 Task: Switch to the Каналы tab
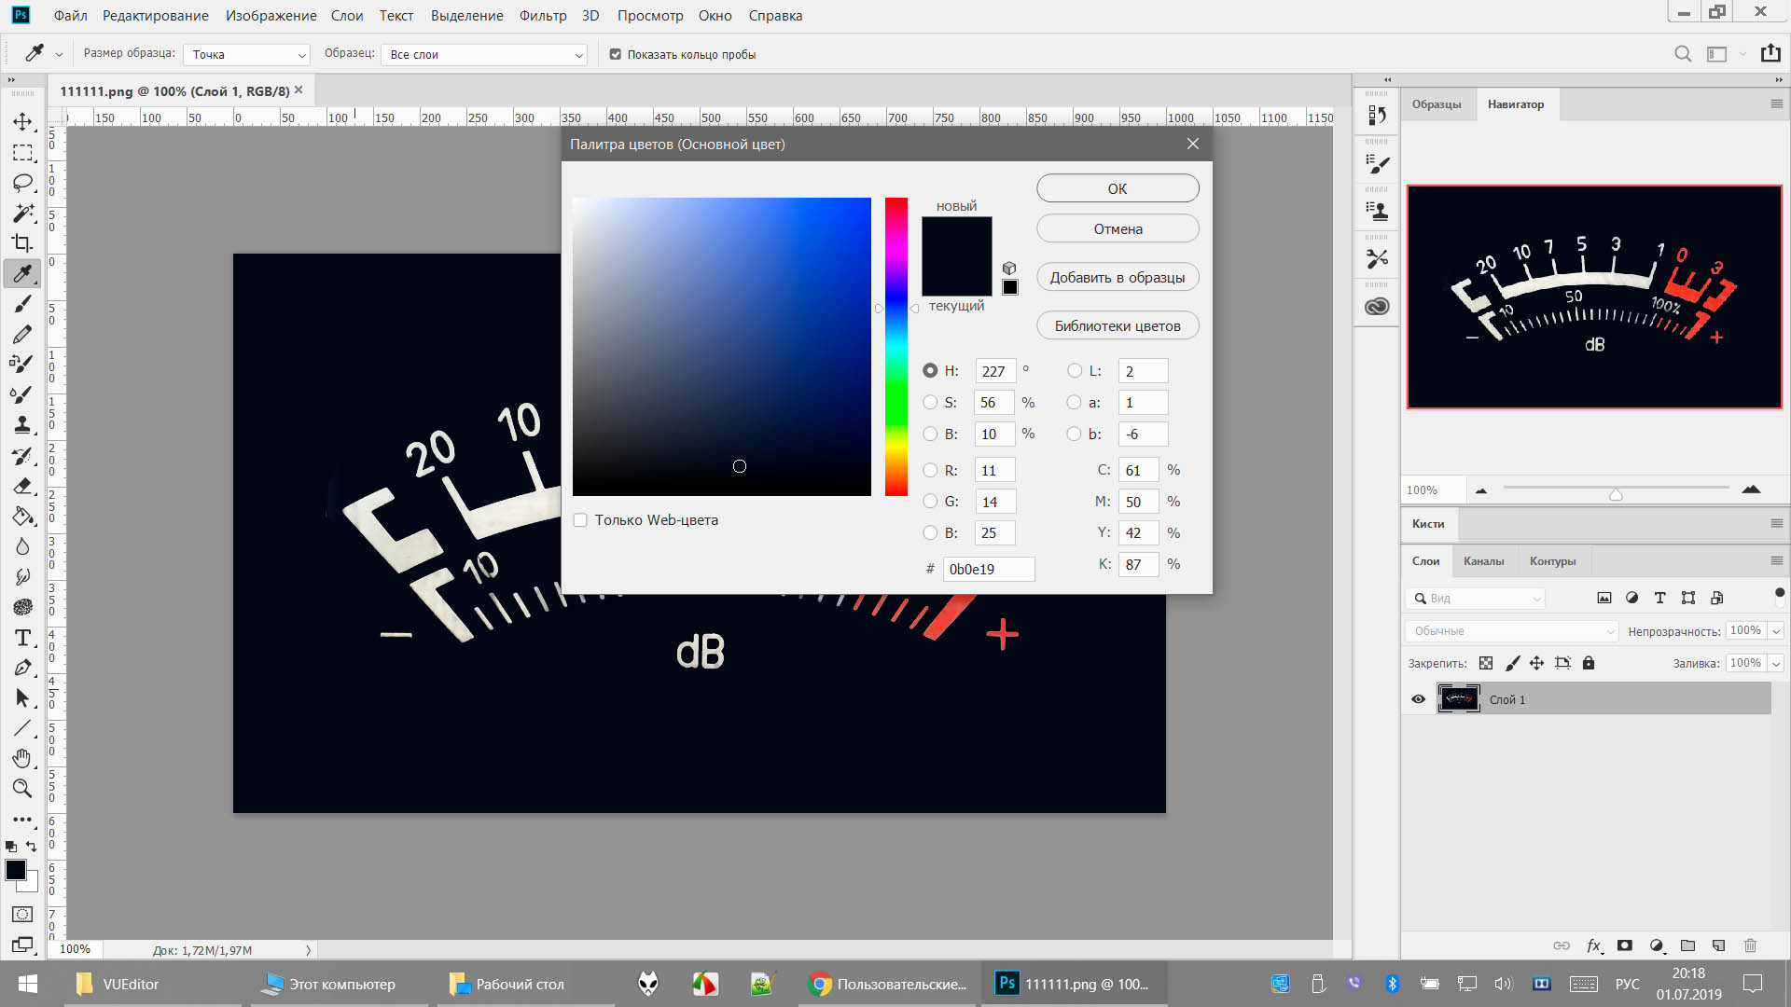[x=1483, y=561]
